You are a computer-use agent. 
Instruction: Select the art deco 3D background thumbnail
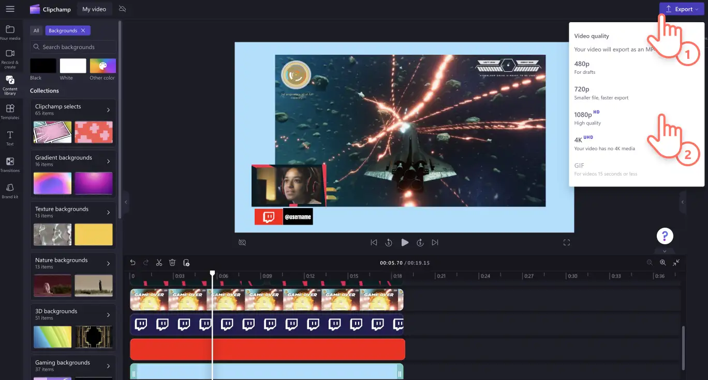point(94,337)
